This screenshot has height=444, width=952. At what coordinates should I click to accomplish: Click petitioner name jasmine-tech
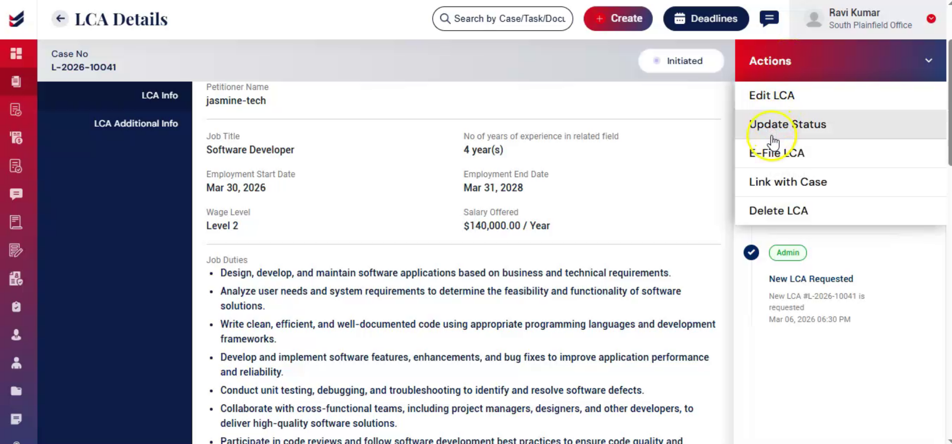pos(236,101)
